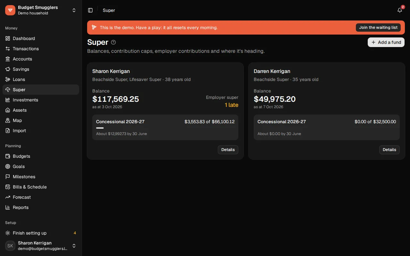Click the Super umbrella icon

click(8, 90)
